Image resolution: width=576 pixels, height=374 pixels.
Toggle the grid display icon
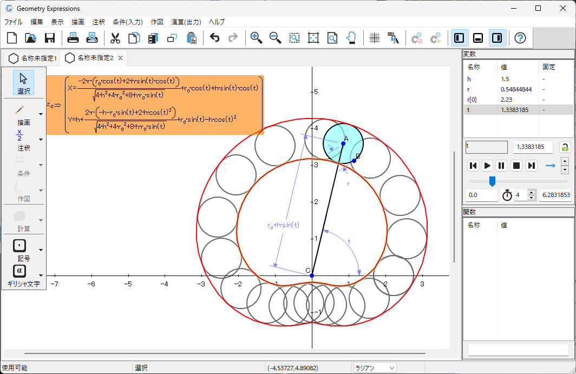click(x=374, y=38)
